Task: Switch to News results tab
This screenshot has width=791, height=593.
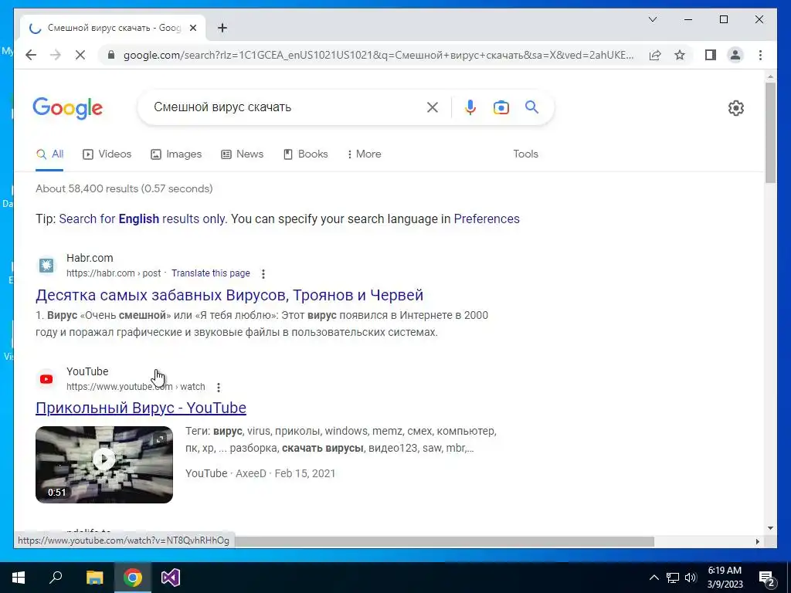Action: pyautogui.click(x=242, y=154)
